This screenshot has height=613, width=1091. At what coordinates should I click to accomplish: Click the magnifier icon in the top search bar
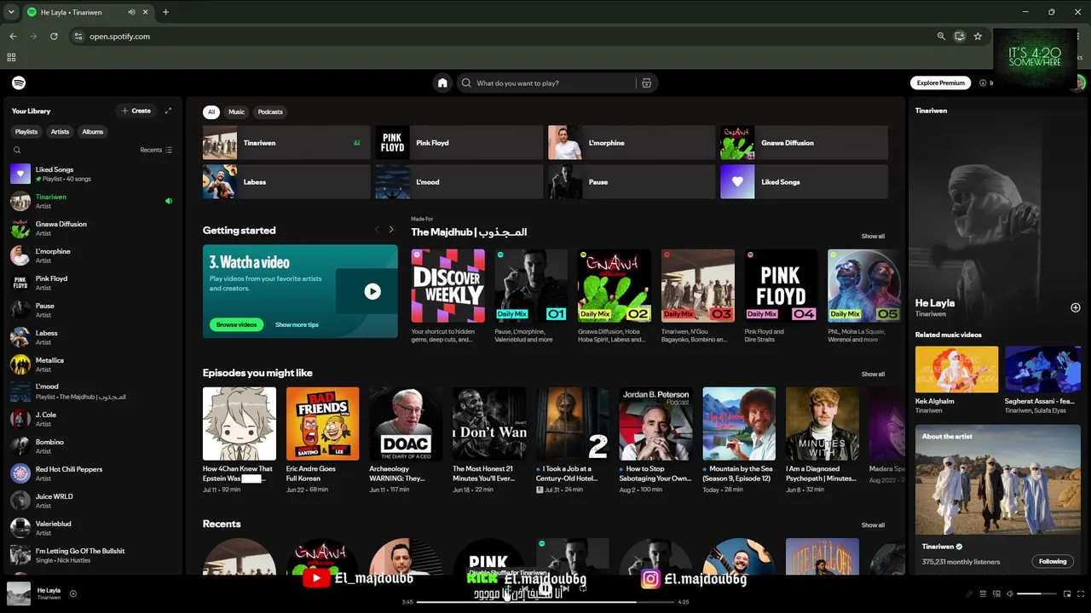466,83
